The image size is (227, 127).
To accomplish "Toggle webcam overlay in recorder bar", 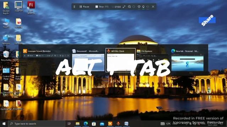I will tap(139, 7).
